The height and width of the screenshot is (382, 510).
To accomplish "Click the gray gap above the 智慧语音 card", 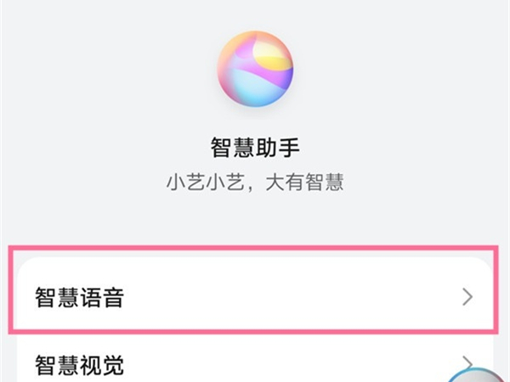I will 255,225.
